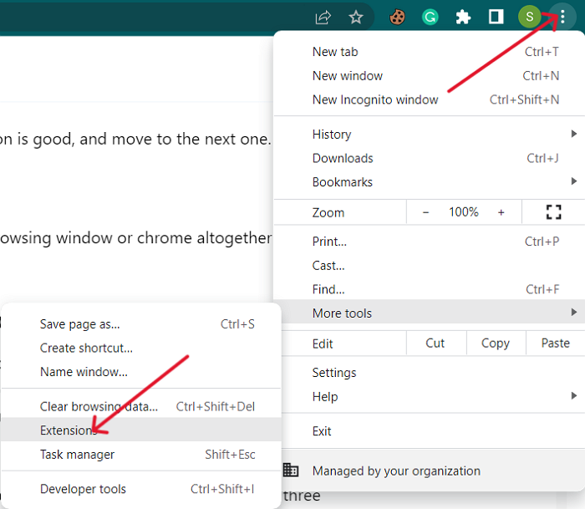The width and height of the screenshot is (585, 509).
Task: Expand the History submenu
Action: (x=429, y=135)
